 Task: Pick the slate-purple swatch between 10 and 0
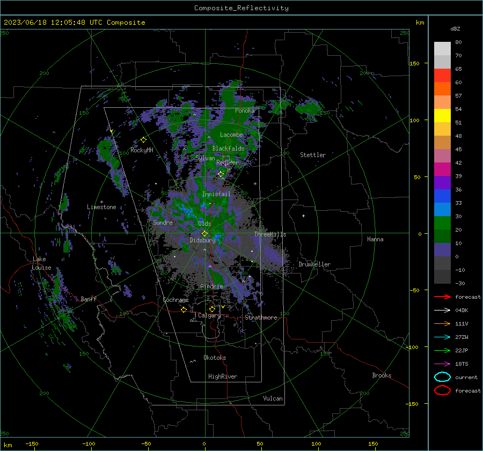442,250
